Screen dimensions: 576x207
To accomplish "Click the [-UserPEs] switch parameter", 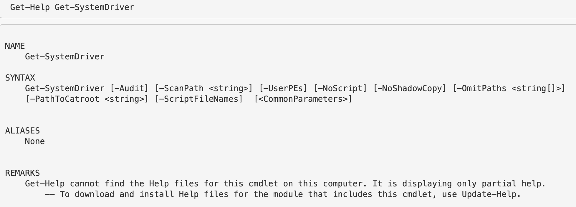I will click(x=283, y=89).
